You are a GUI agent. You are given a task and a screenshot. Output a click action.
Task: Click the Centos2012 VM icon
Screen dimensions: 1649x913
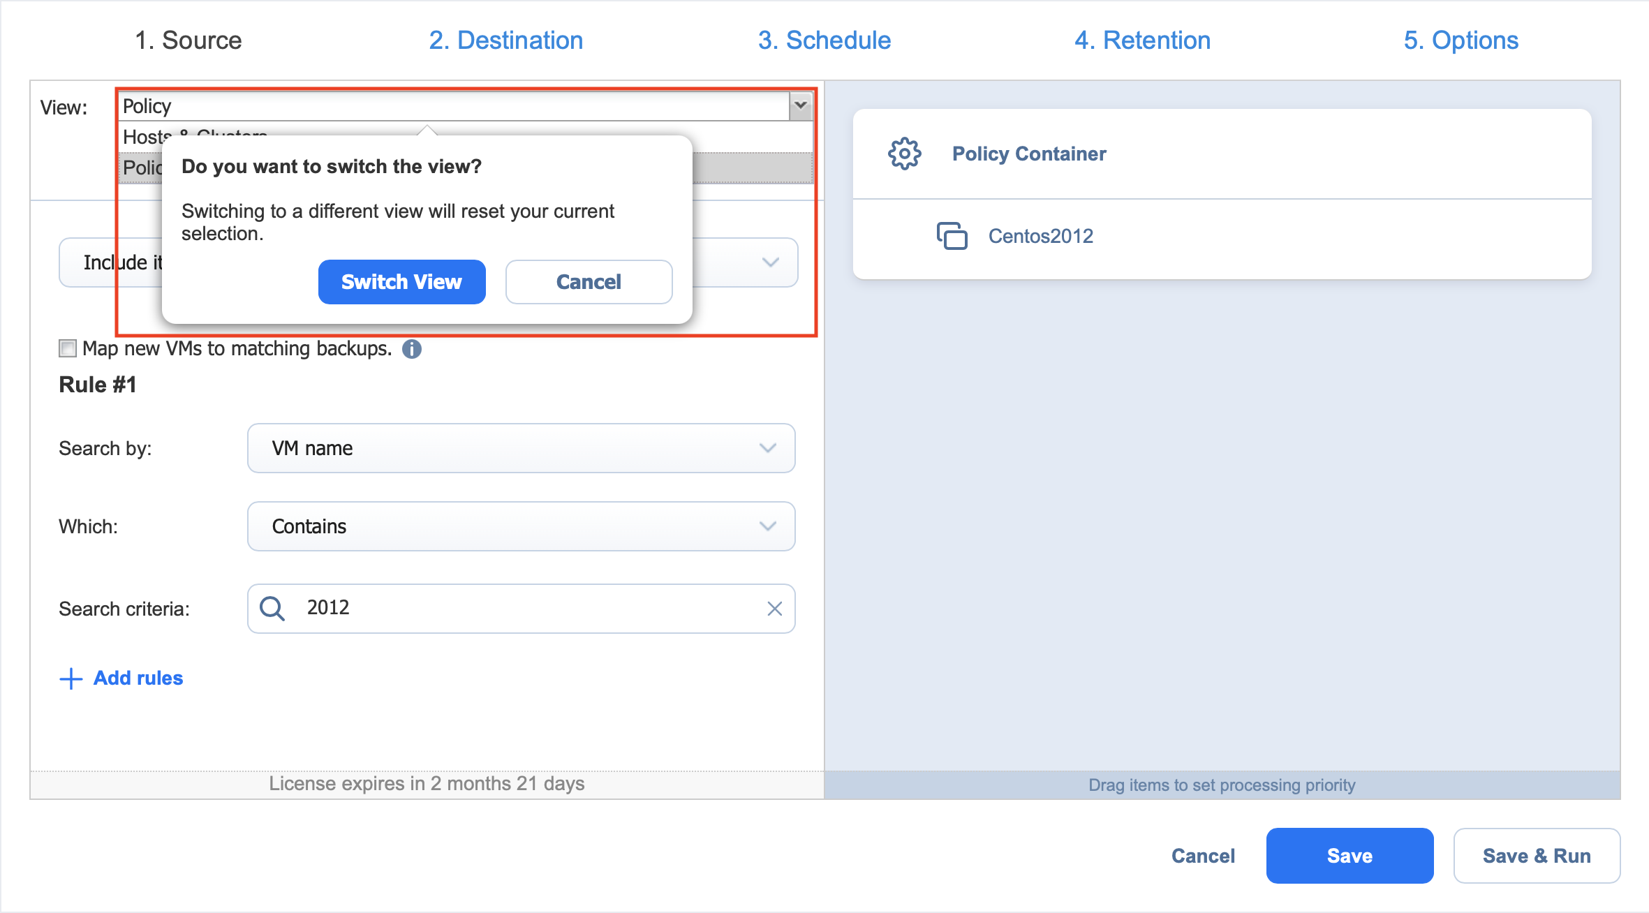952,236
